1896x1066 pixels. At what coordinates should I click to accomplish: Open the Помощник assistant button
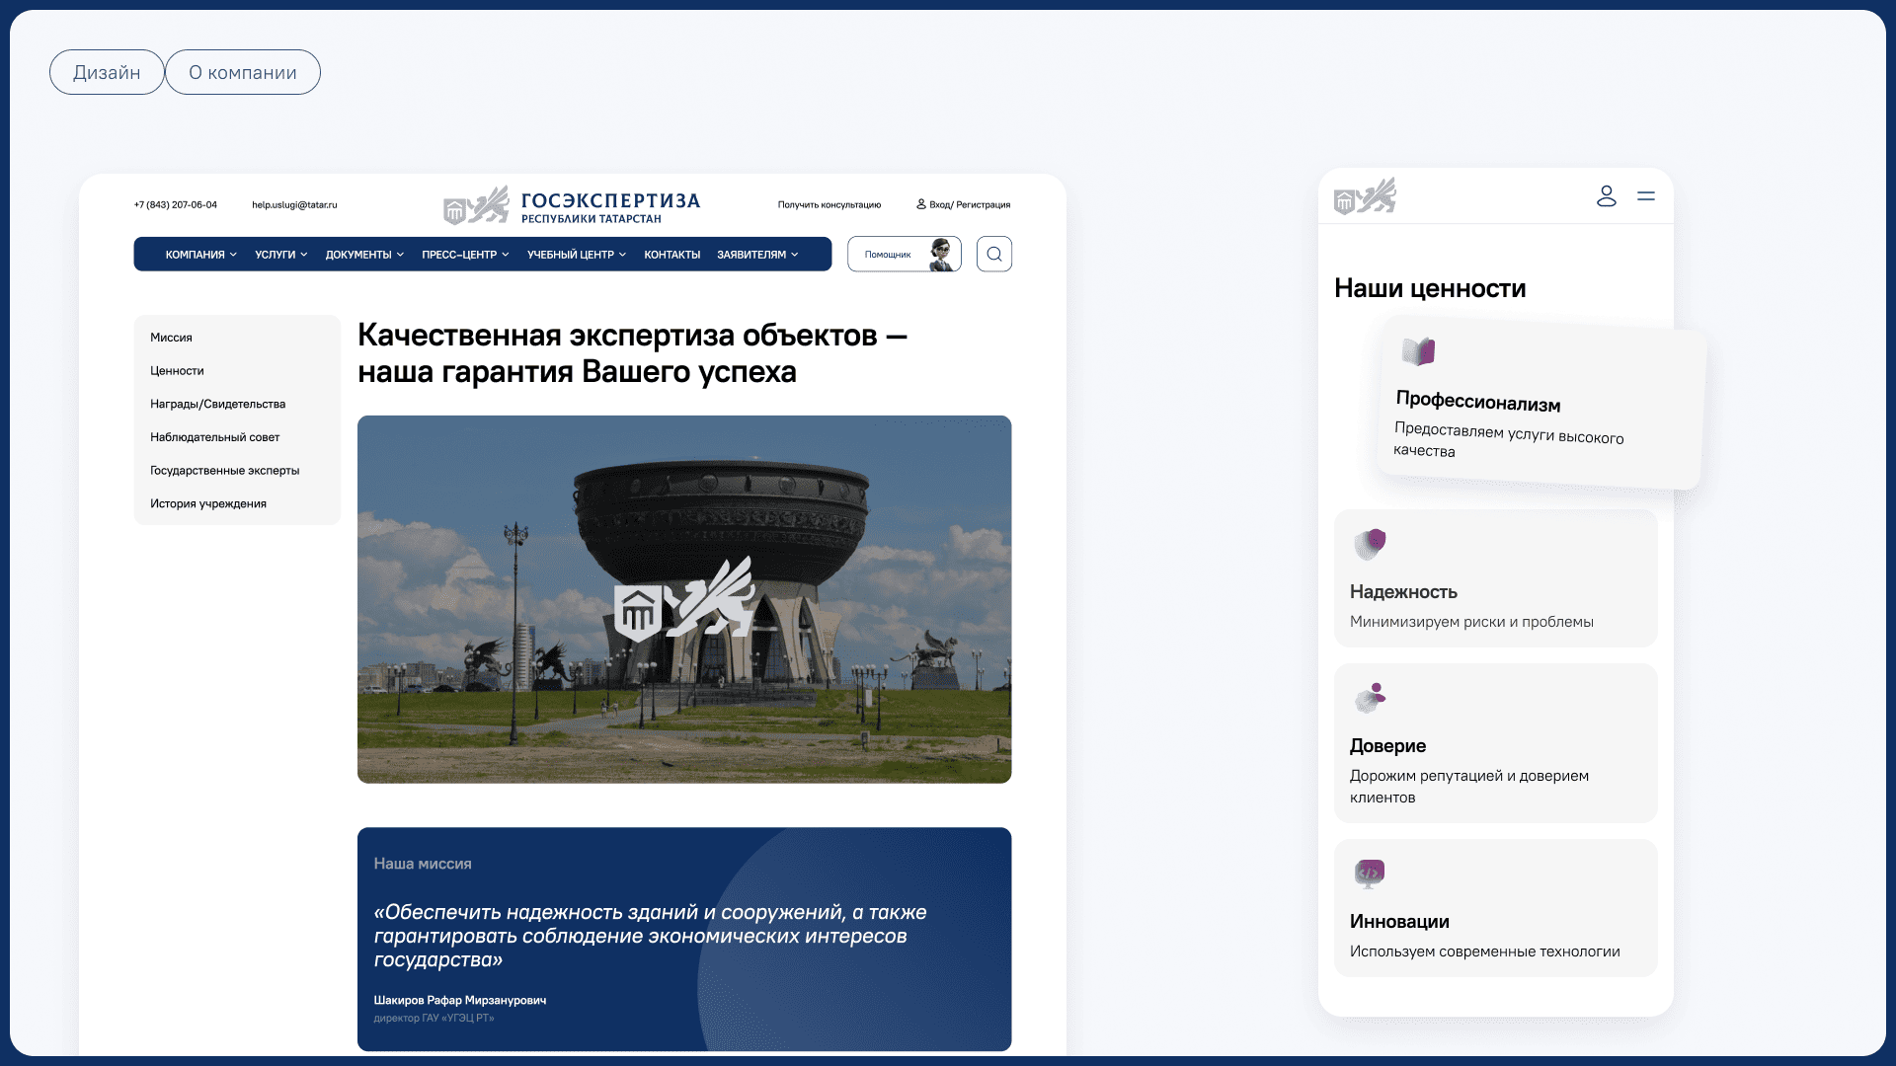[904, 254]
